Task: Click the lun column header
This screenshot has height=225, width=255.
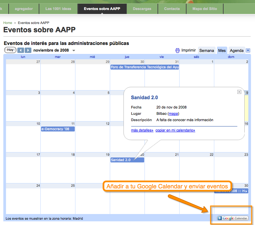Action: (23, 57)
